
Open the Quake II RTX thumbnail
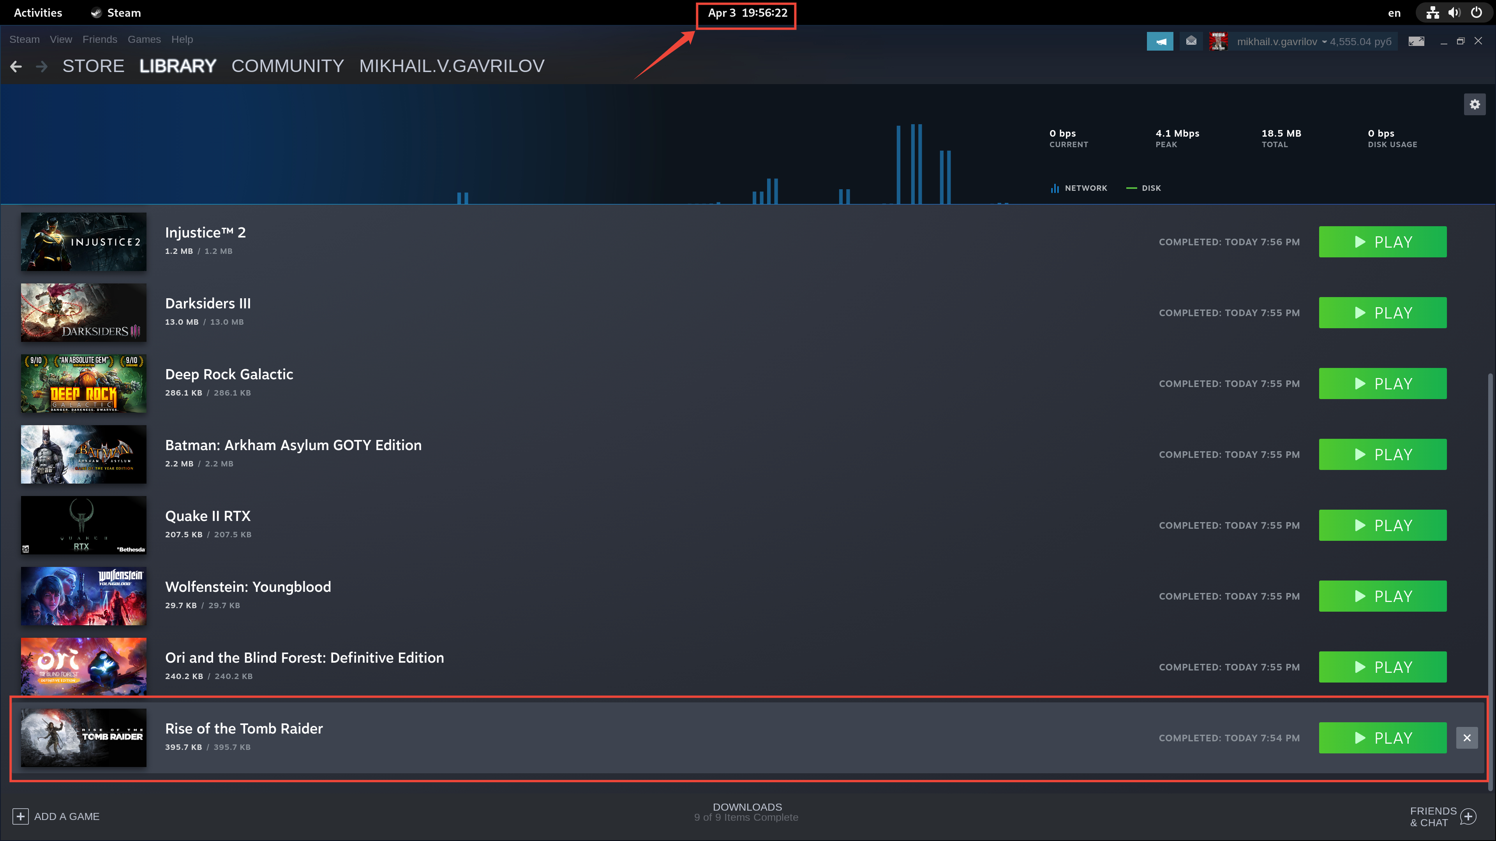coord(84,525)
